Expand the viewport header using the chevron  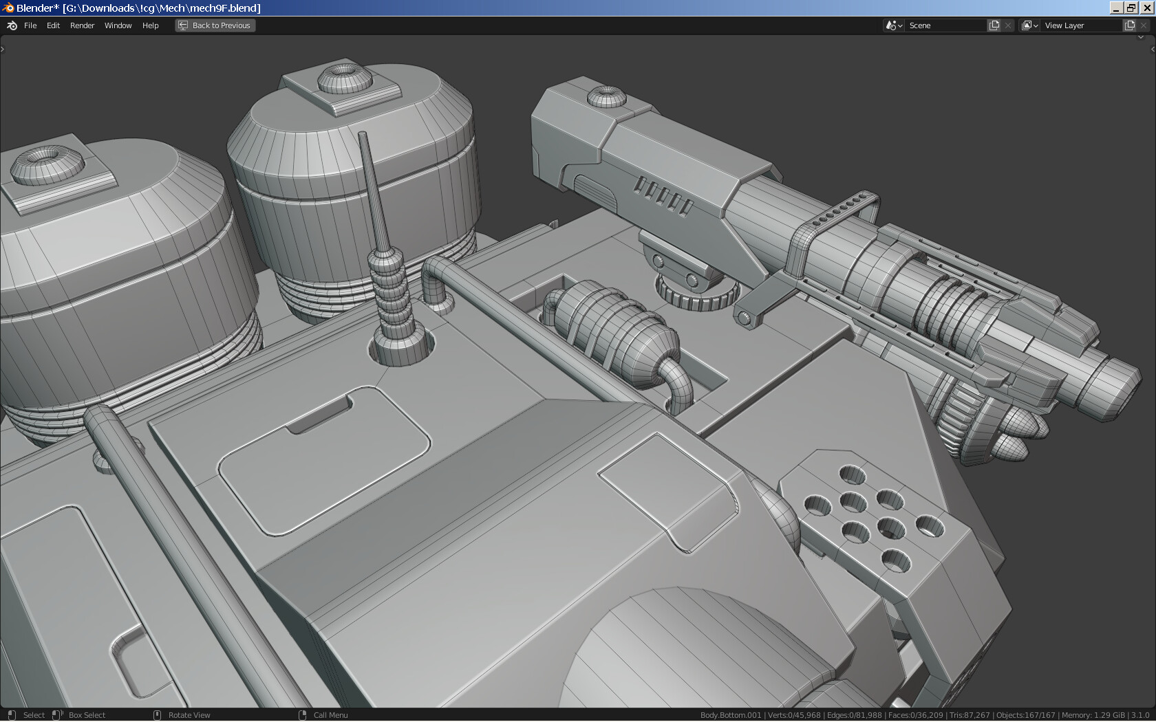(x=1141, y=37)
